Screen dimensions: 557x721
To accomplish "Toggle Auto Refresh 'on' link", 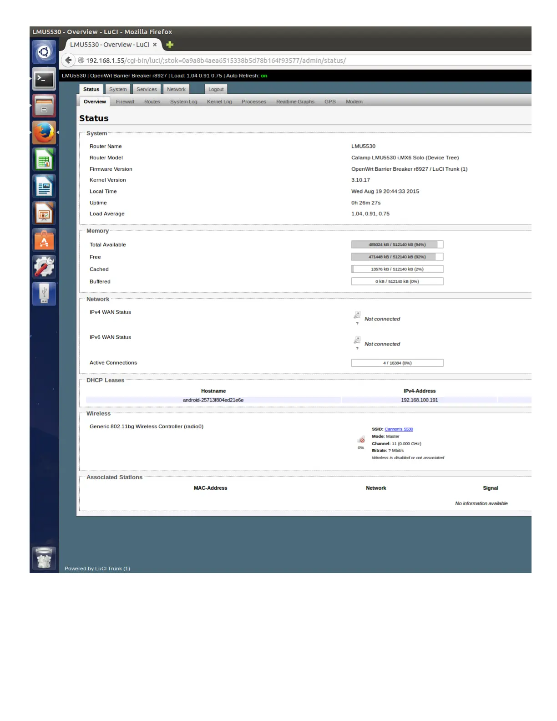I will [x=264, y=76].
